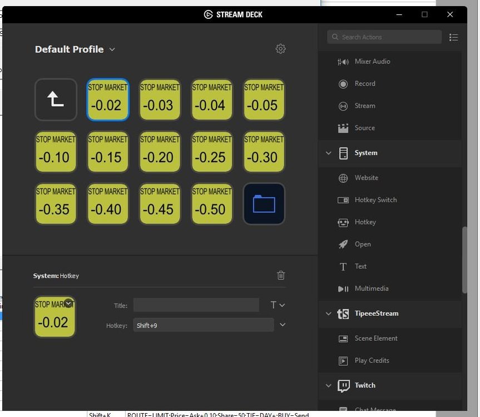Delete the action using trash icon
The width and height of the screenshot is (480, 417).
(x=281, y=275)
